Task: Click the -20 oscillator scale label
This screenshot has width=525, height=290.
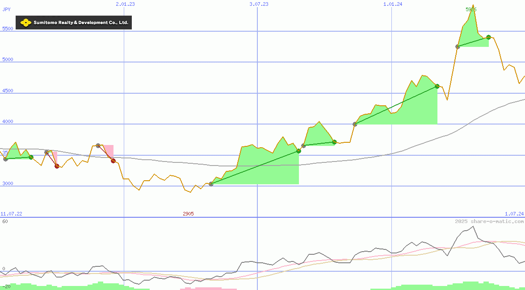Action: [x=7, y=286]
